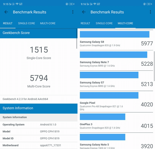The width and height of the screenshot is (155, 149).
Task: Tap scrollbar on left result screen
Action: coord(77,39)
